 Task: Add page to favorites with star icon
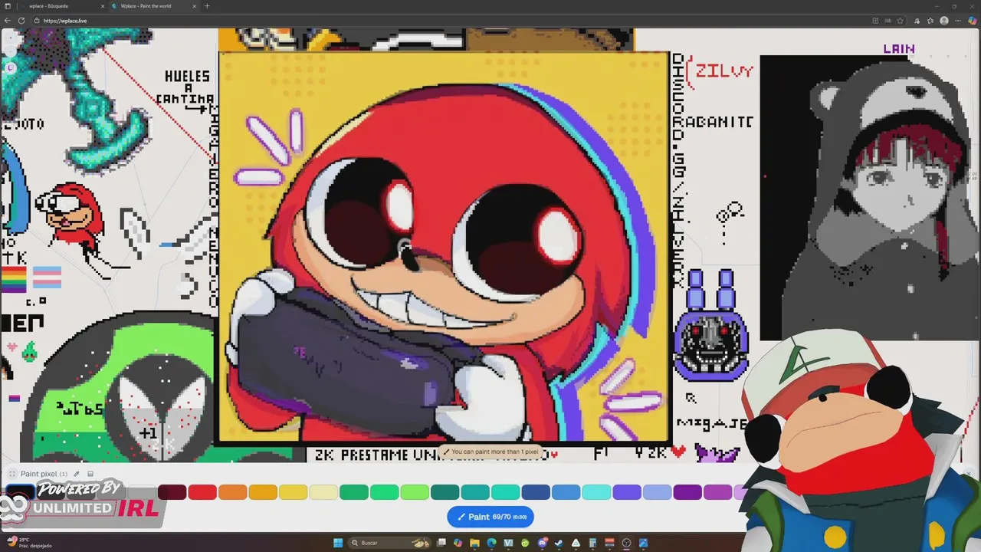click(900, 21)
